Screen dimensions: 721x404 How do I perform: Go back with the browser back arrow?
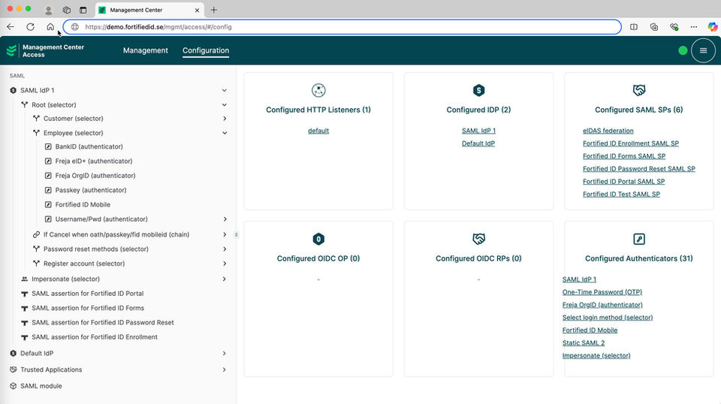(x=11, y=26)
